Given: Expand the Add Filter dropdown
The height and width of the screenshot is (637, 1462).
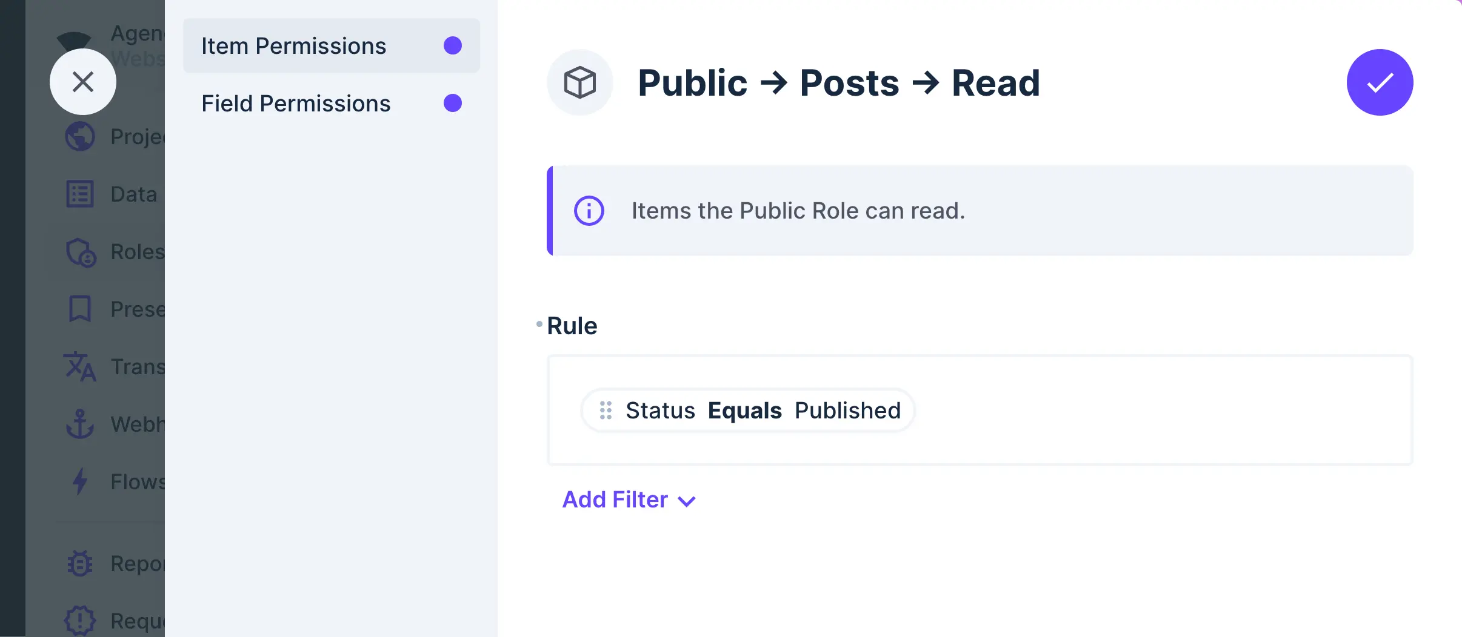Looking at the screenshot, I should [629, 500].
